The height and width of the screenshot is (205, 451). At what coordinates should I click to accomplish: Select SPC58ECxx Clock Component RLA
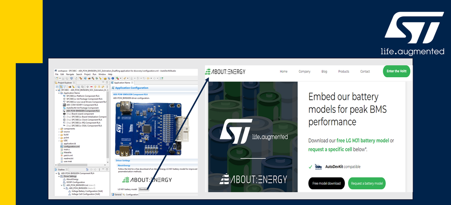84,120
